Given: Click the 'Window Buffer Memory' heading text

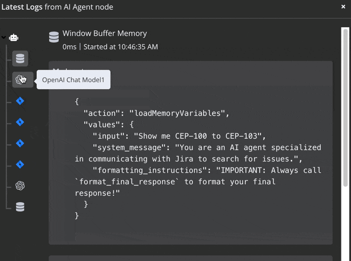Looking at the screenshot, I should click(x=104, y=33).
